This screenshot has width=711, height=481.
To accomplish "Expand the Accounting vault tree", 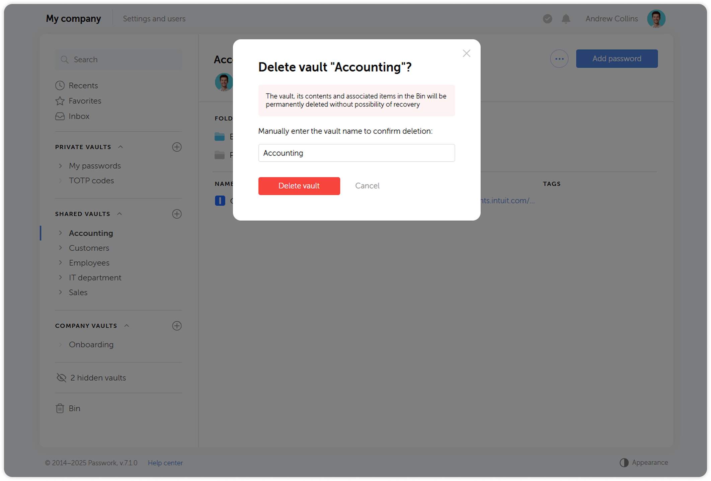I will point(61,233).
